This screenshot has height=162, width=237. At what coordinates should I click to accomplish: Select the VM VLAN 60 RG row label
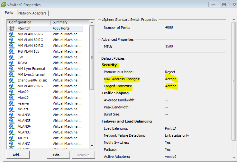coord(30,46)
